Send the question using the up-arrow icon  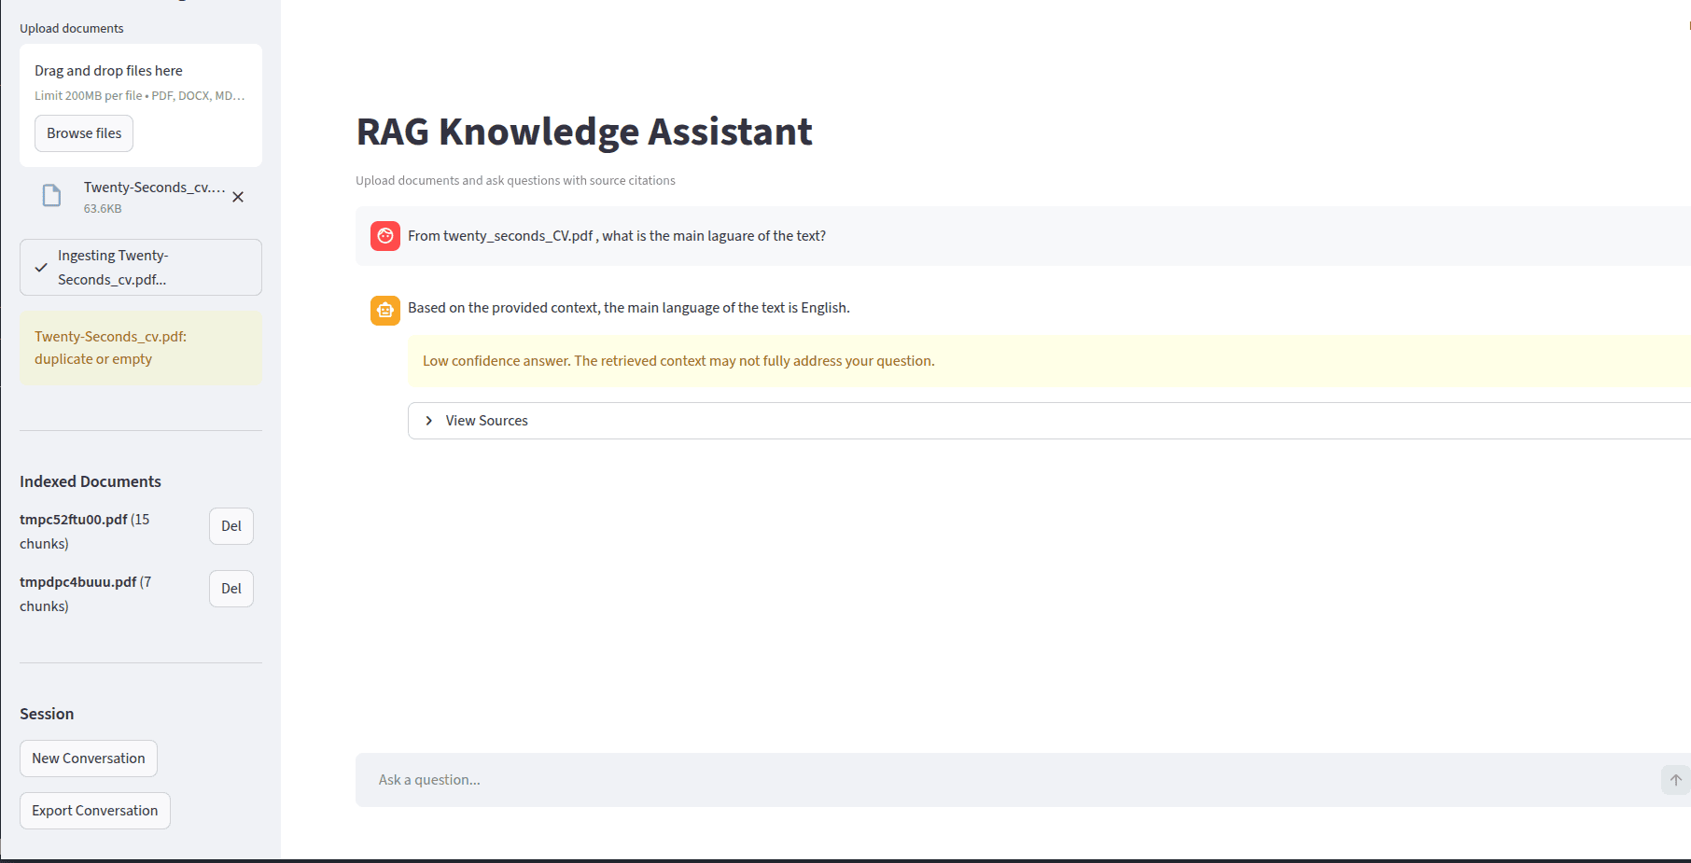click(x=1674, y=780)
